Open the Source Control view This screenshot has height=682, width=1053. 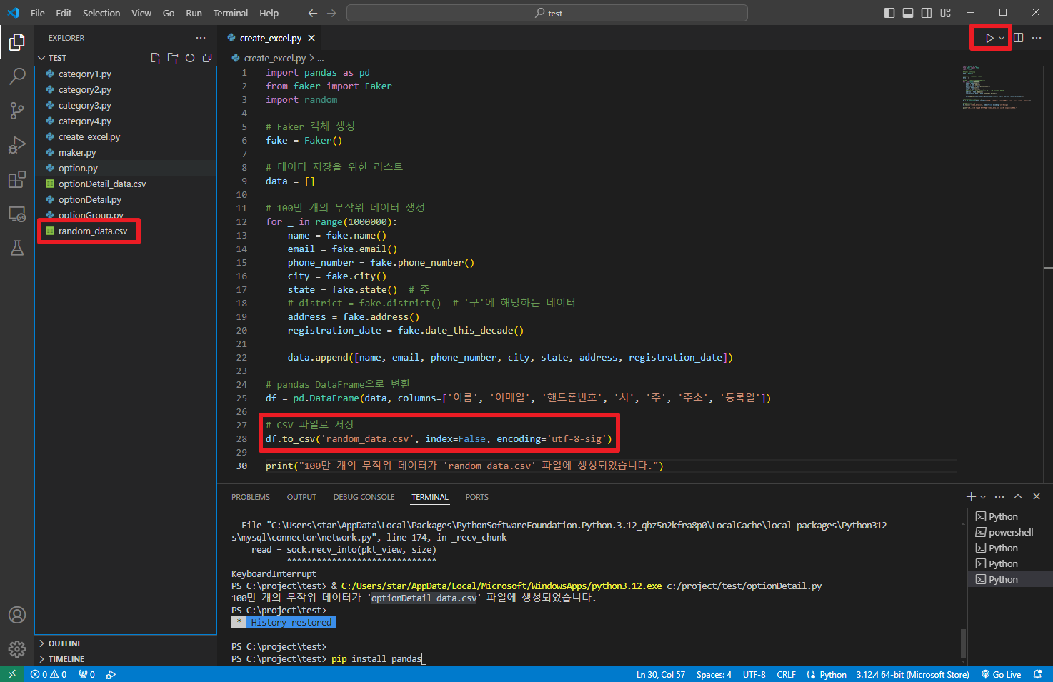coord(17,111)
